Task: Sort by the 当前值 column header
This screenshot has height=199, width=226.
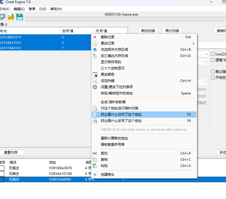Action: point(77,31)
